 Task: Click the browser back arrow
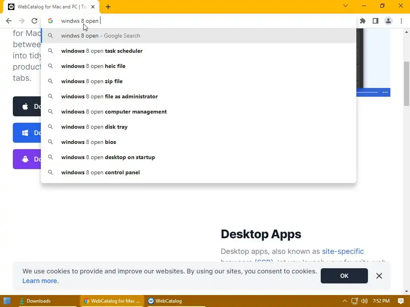9,21
